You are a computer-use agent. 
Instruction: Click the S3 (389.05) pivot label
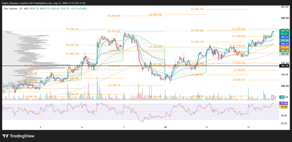click(239, 80)
